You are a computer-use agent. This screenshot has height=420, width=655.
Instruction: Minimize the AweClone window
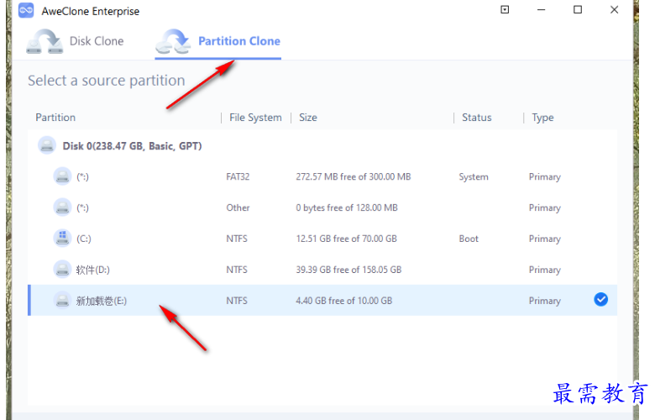point(541,9)
